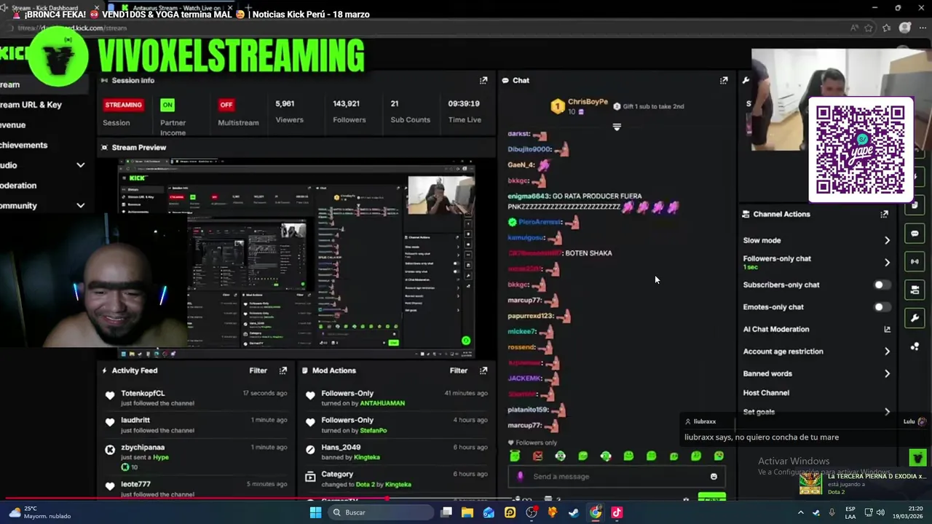
Task: Switch to Stream - Kick Dashboard browser tab
Action: pyautogui.click(x=50, y=8)
